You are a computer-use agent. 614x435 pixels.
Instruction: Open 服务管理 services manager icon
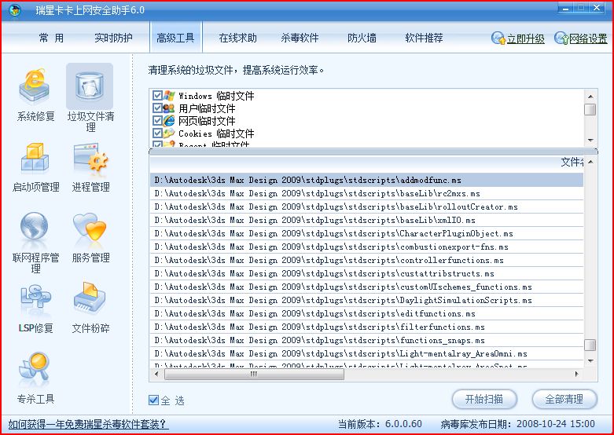click(x=90, y=226)
